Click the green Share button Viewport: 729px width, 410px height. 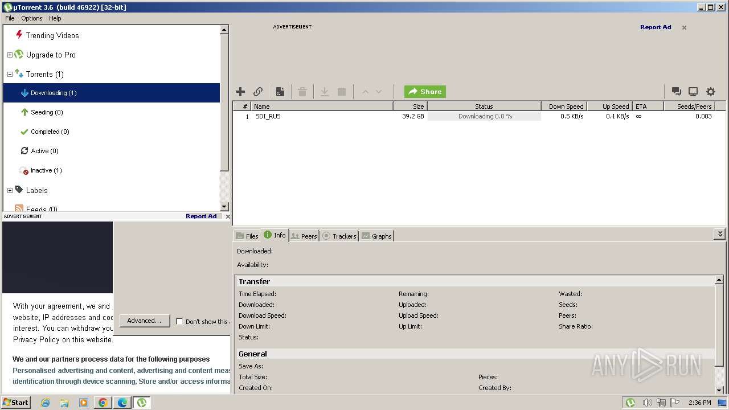[x=425, y=92]
